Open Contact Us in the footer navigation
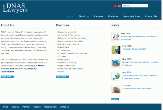Screen dimensions: 163x110 (64, 107)
